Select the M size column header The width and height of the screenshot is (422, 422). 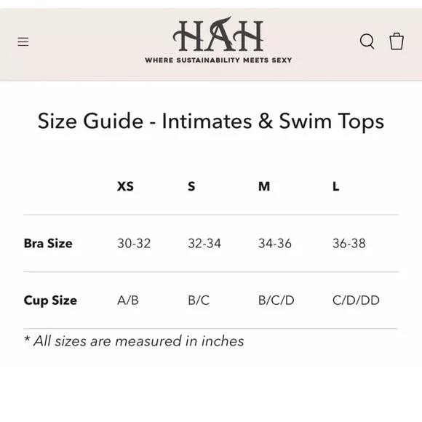(264, 186)
